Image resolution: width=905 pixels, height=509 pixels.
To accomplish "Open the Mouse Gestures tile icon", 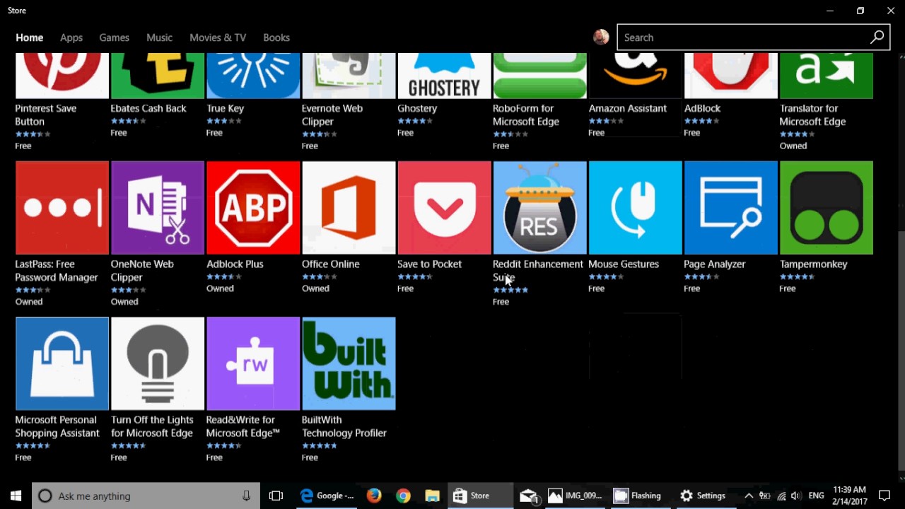I will tap(635, 208).
